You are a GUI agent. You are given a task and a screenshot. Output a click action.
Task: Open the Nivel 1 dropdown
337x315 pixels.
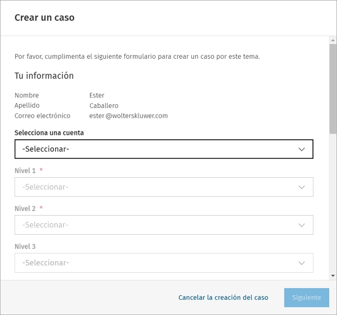pos(164,187)
